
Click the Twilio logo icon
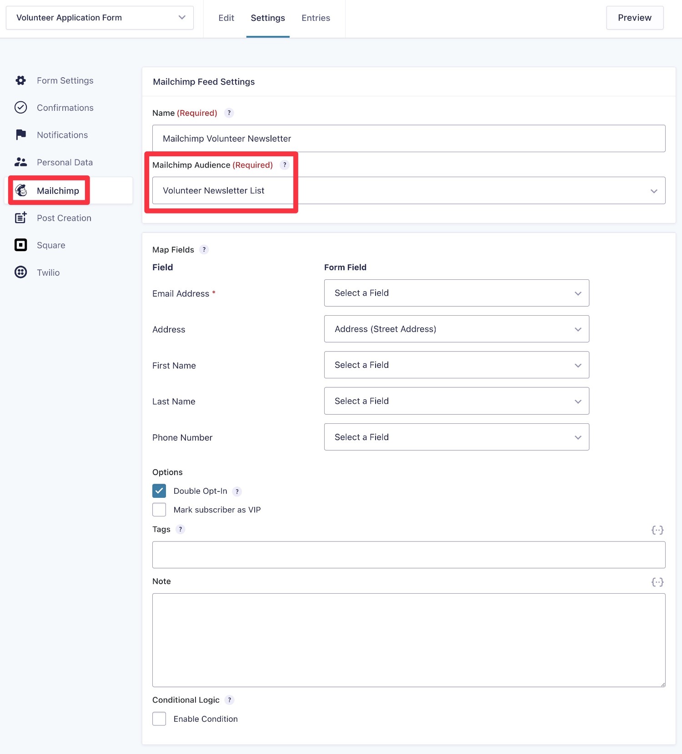coord(21,273)
